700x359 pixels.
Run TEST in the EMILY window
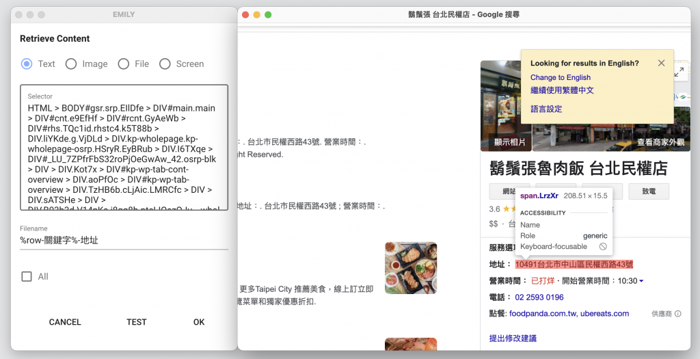136,322
